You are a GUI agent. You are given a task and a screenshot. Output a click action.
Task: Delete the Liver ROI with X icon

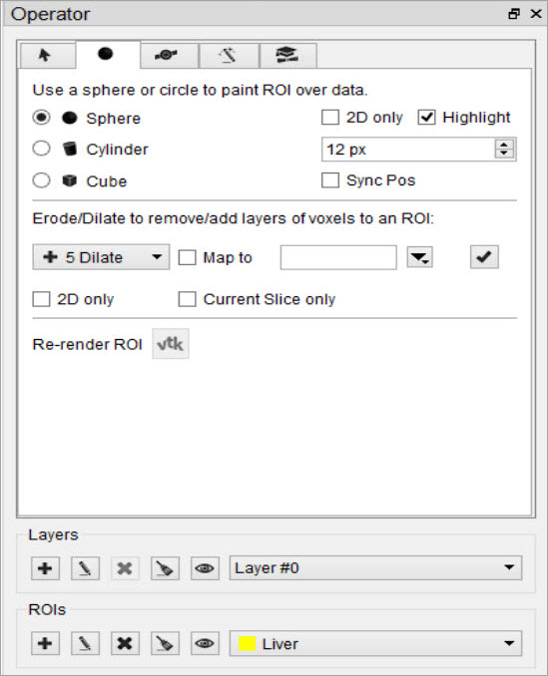[x=125, y=643]
